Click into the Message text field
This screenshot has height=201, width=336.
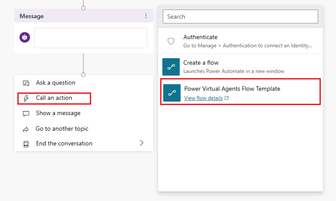click(x=90, y=38)
